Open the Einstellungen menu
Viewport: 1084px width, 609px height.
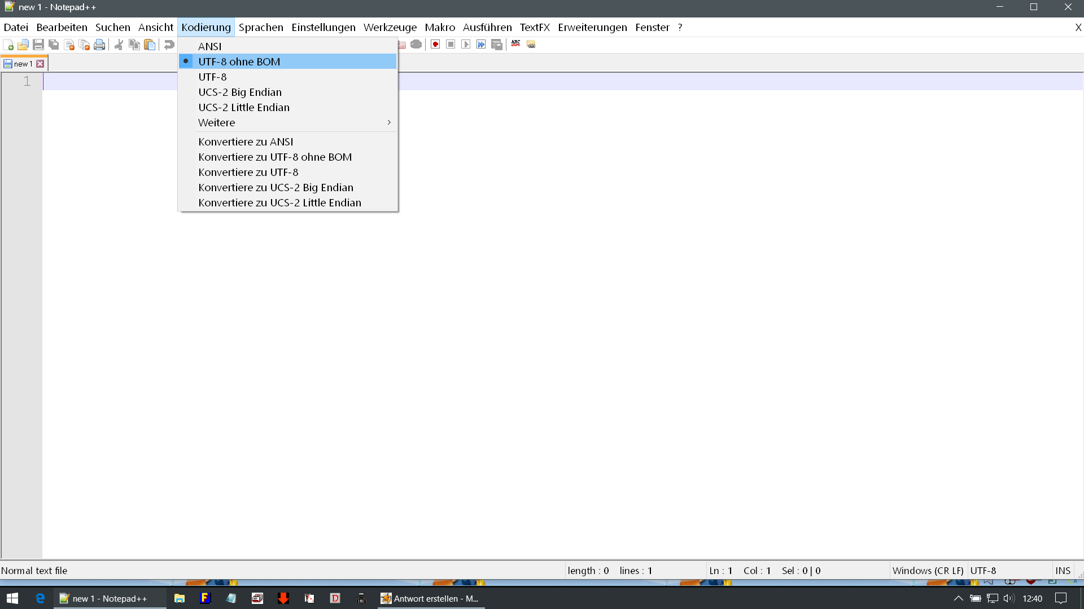pos(323,27)
